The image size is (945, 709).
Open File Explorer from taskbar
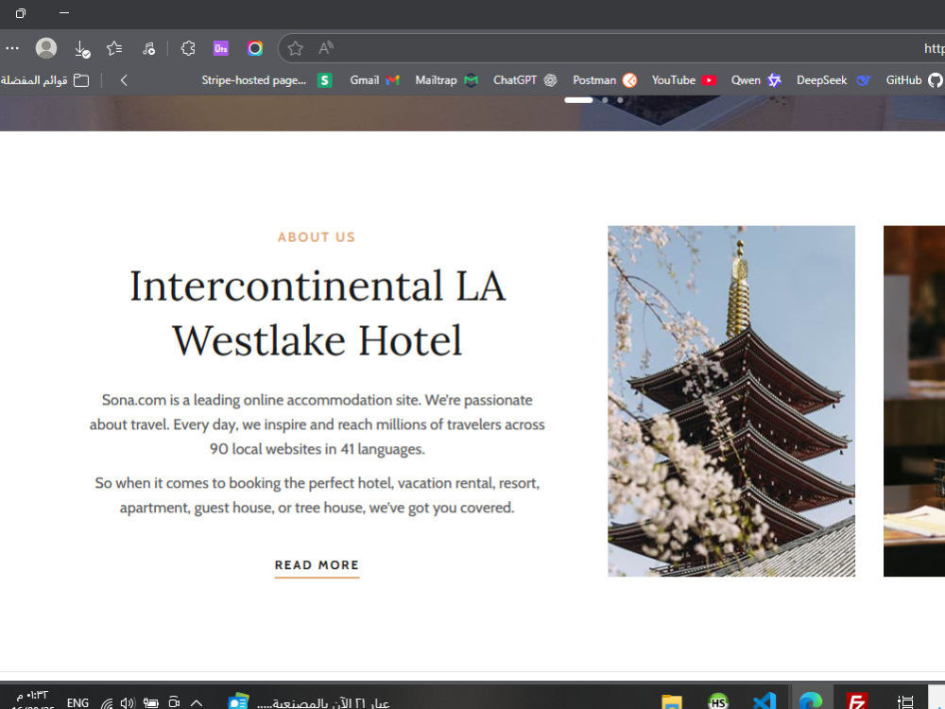(x=671, y=701)
